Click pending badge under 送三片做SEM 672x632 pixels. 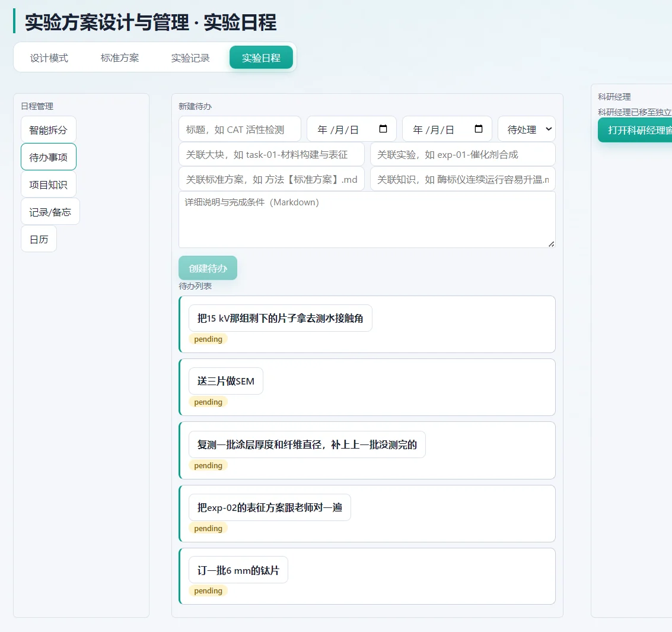[x=208, y=402]
